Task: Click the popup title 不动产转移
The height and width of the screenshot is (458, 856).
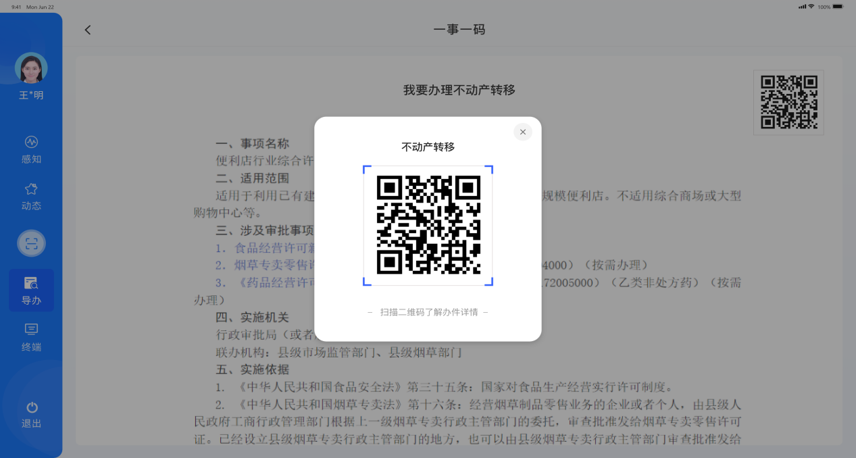Action: pyautogui.click(x=428, y=147)
